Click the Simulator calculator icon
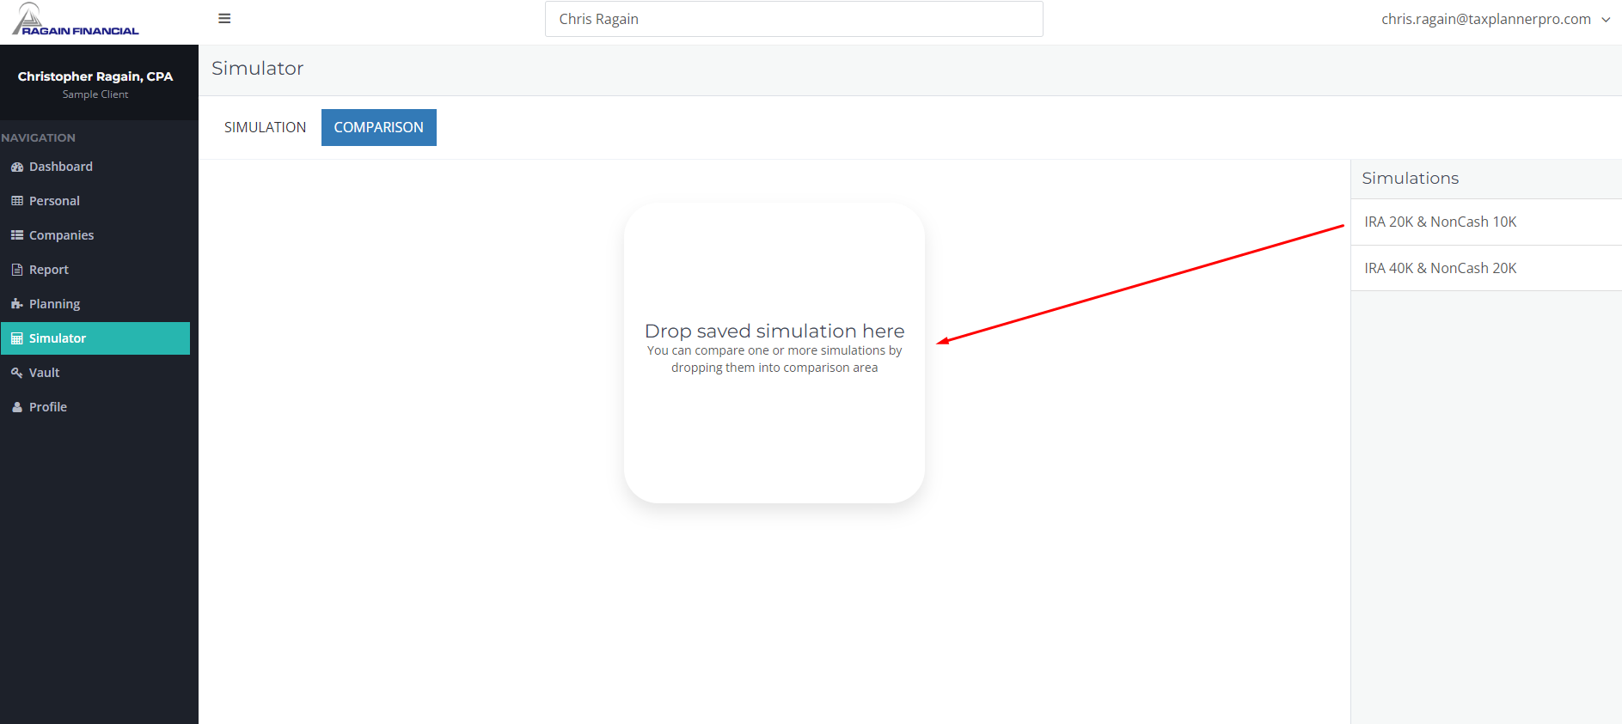 (x=17, y=338)
